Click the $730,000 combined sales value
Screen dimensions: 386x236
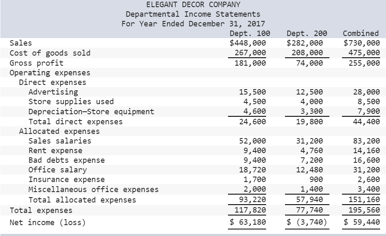tap(362, 43)
